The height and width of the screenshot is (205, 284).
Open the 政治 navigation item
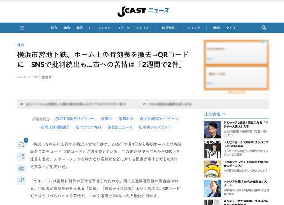click(x=67, y=28)
